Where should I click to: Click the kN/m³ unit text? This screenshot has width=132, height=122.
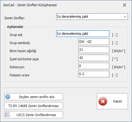pos(119,51)
